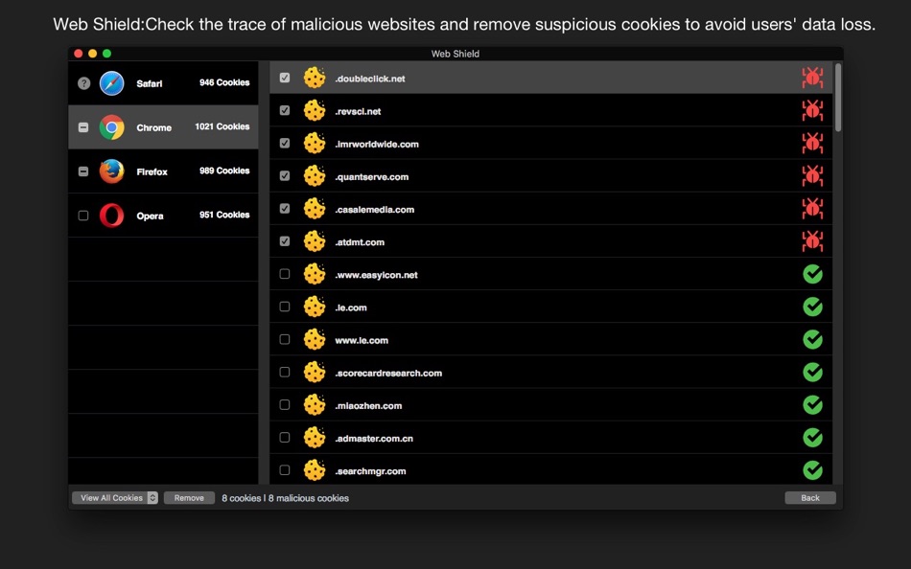The height and width of the screenshot is (569, 911).
Task: Click the green checkmark for .searchmgr.com
Action: pos(813,470)
